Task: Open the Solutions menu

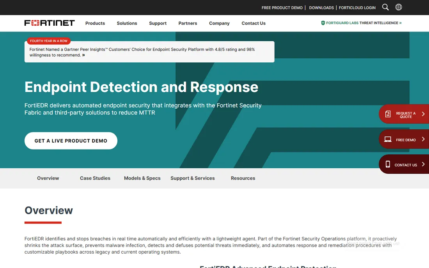Action: 127,23
